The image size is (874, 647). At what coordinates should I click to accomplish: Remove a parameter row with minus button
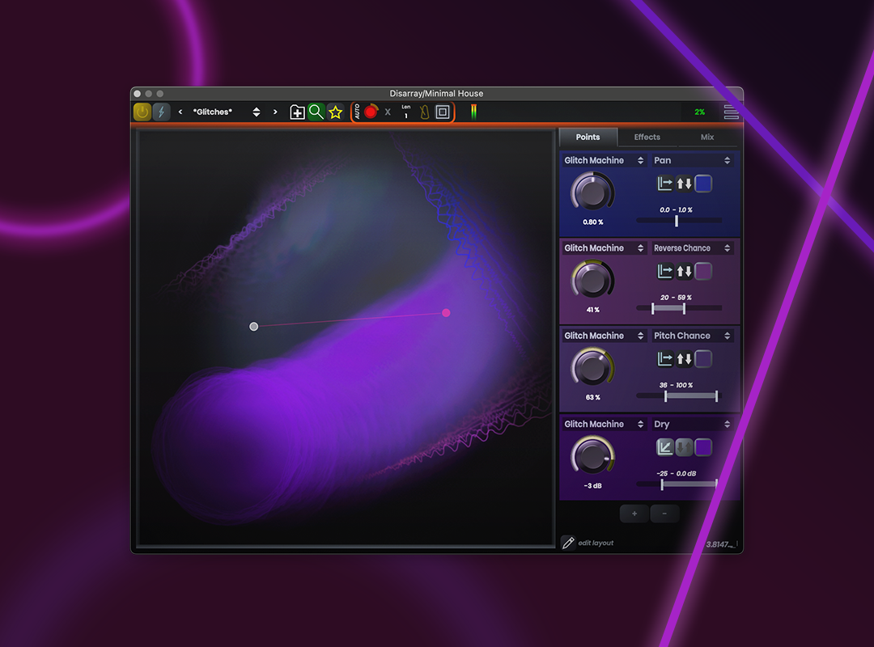[x=664, y=514]
